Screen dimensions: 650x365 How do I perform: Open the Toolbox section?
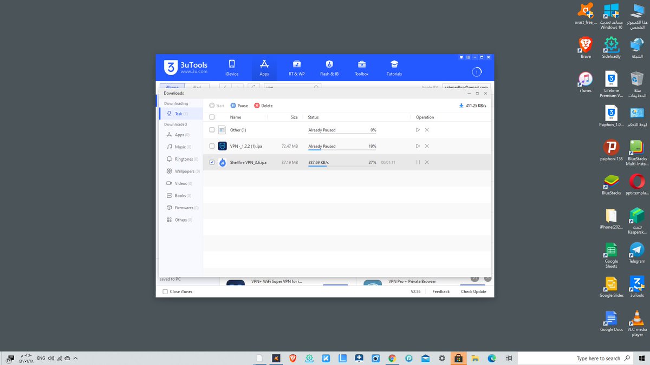coord(361,68)
